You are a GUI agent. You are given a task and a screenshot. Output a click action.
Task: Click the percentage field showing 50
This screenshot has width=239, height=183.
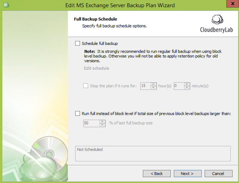click(x=92, y=123)
